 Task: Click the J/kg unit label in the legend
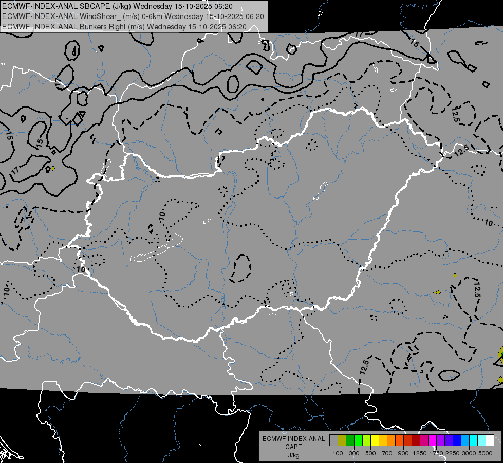(x=293, y=455)
